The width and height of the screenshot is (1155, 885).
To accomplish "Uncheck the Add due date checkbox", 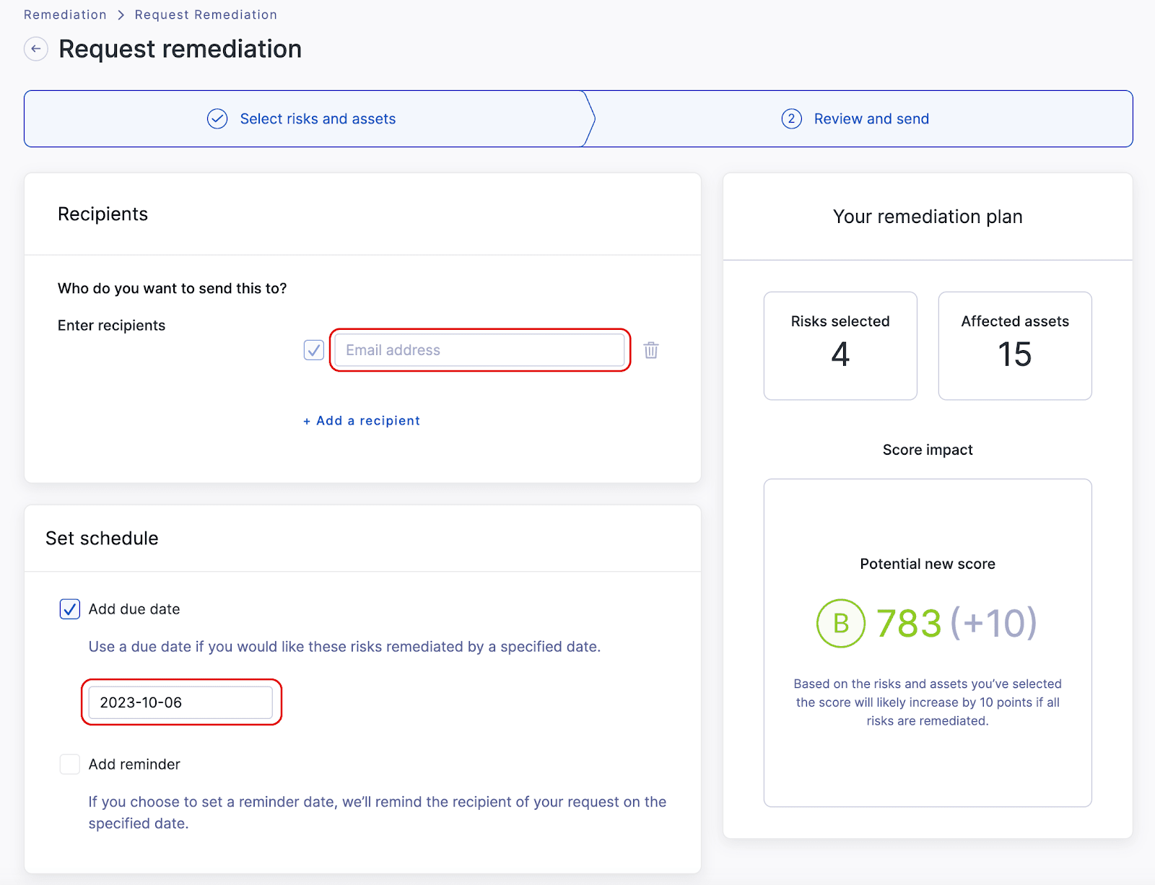I will point(70,609).
